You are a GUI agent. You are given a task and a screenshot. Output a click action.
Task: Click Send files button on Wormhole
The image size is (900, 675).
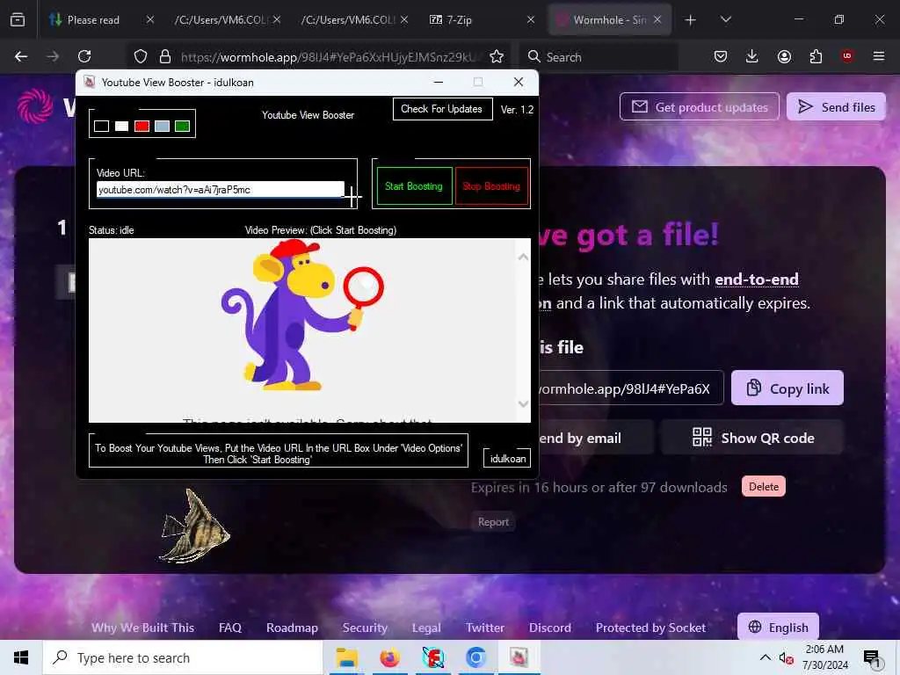point(837,106)
